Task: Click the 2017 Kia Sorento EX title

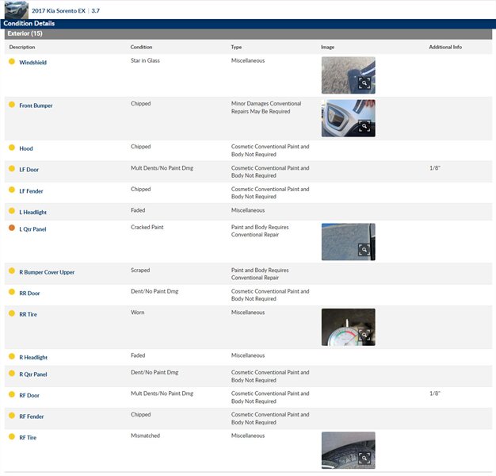Action: [59, 11]
